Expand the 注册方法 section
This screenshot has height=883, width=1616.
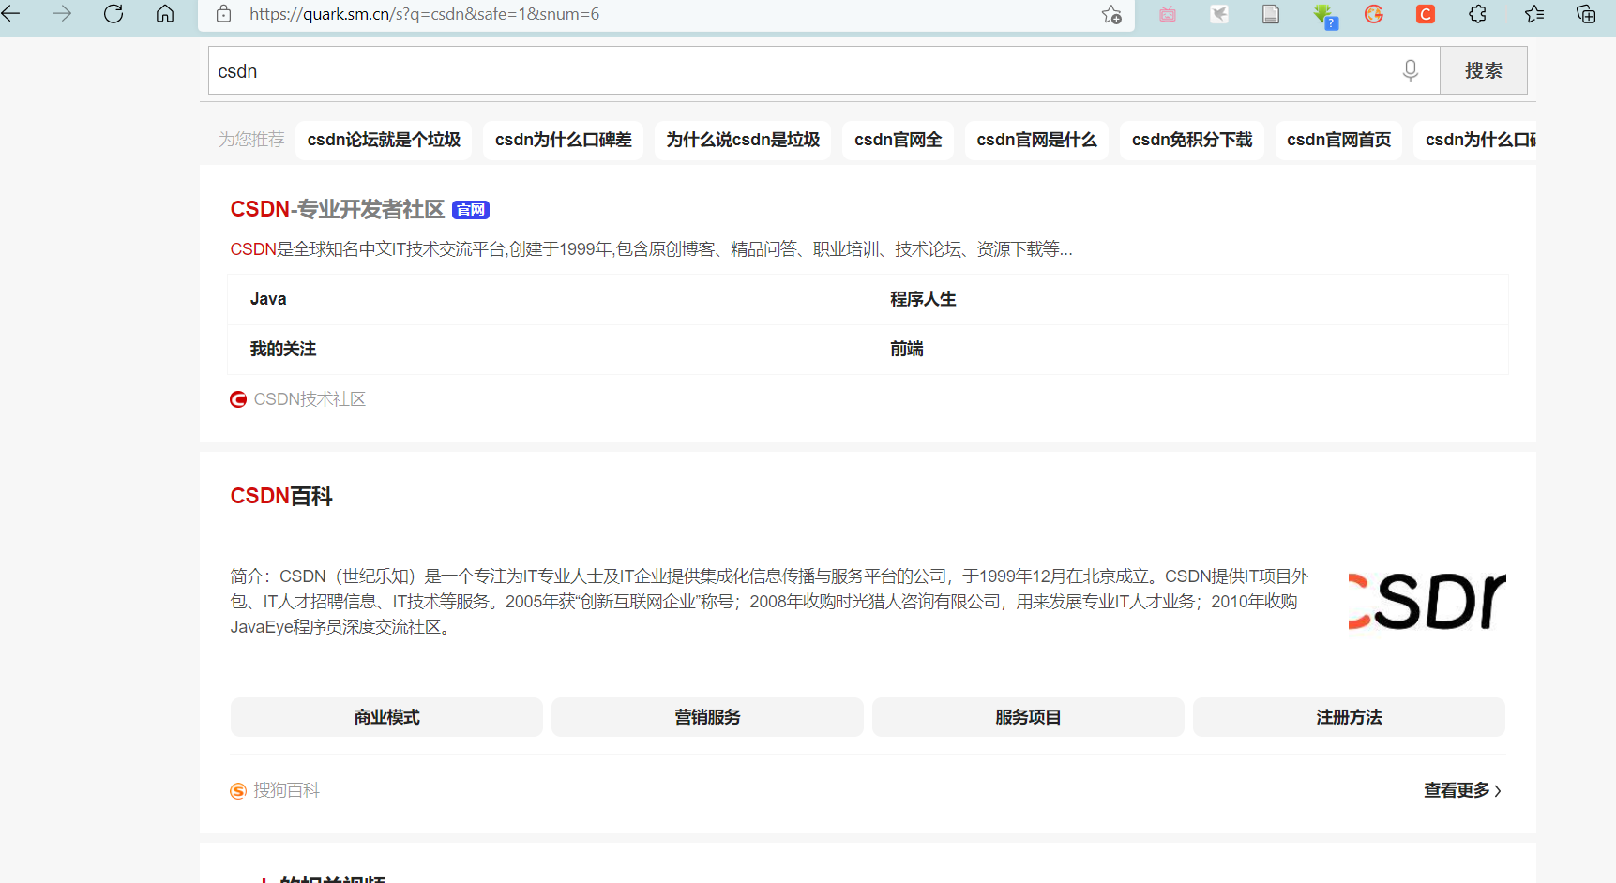[x=1349, y=717]
